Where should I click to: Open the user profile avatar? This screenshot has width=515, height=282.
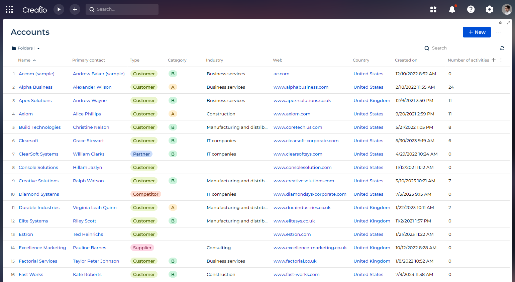507,9
